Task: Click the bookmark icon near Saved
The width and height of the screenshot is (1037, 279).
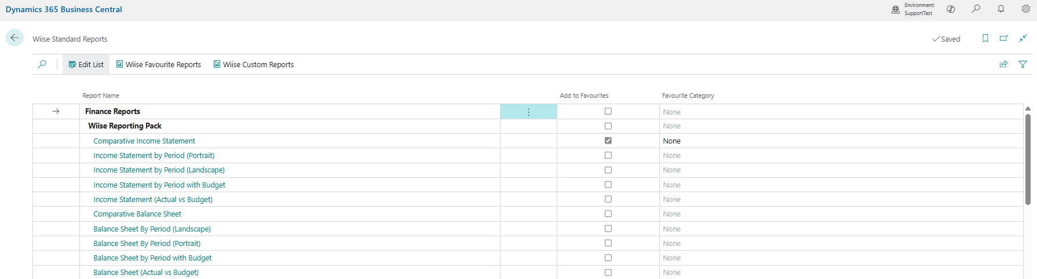Action: pyautogui.click(x=985, y=38)
